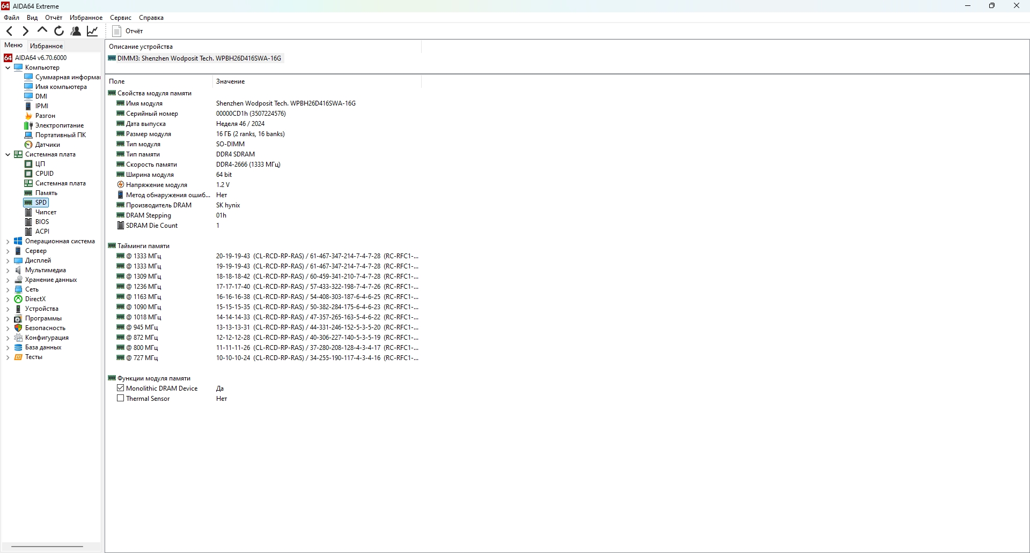Go up one level in toolbar

point(42,31)
